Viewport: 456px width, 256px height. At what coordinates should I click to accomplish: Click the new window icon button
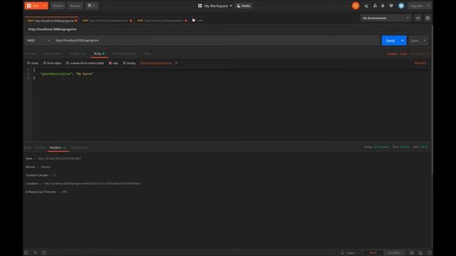pyautogui.click(x=90, y=6)
